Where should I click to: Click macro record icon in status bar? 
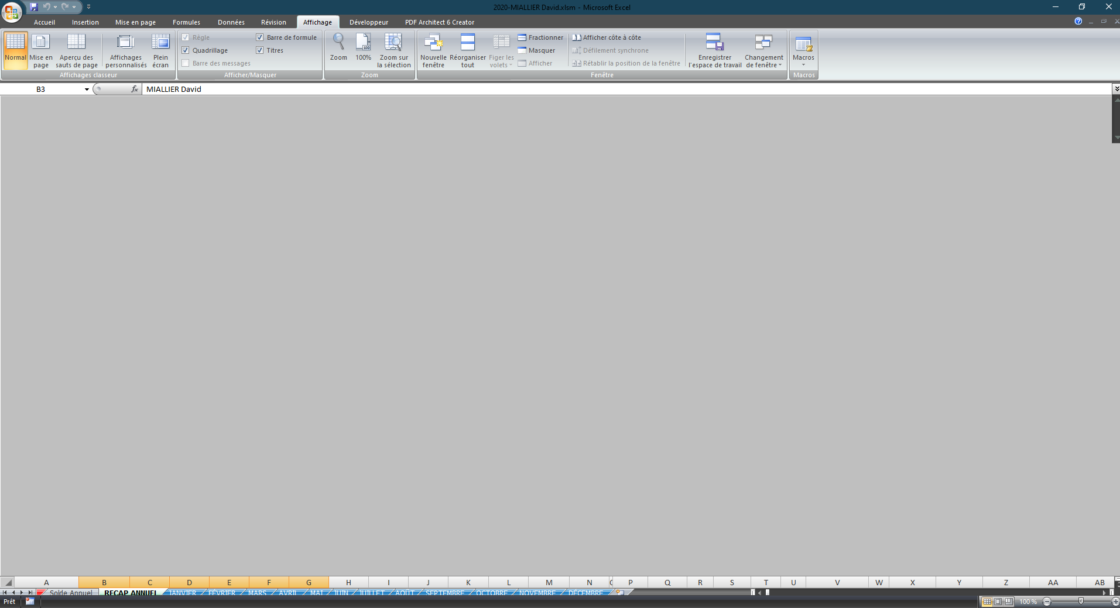click(x=30, y=601)
